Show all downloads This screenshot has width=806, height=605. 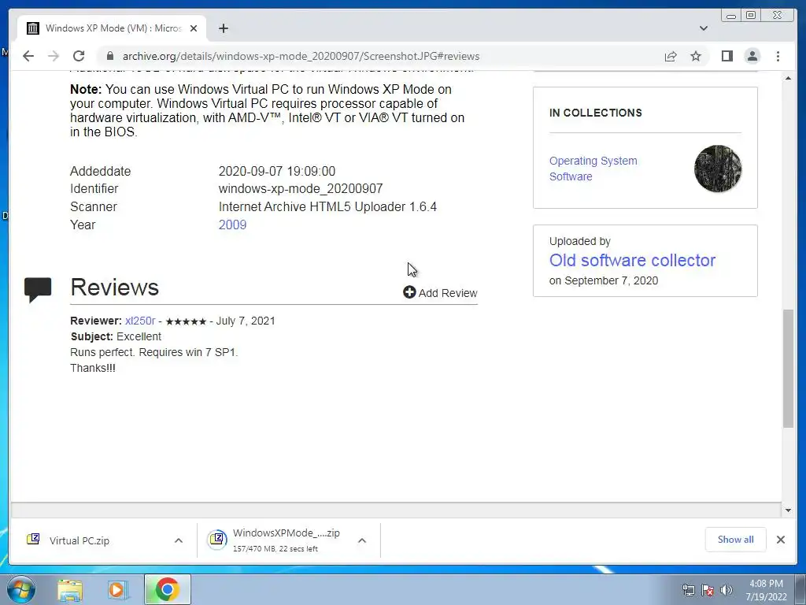736,540
